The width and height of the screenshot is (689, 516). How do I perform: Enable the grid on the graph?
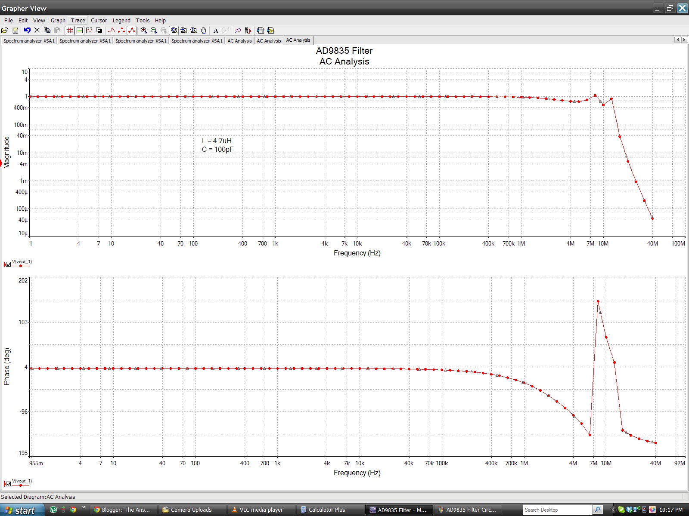(x=69, y=30)
